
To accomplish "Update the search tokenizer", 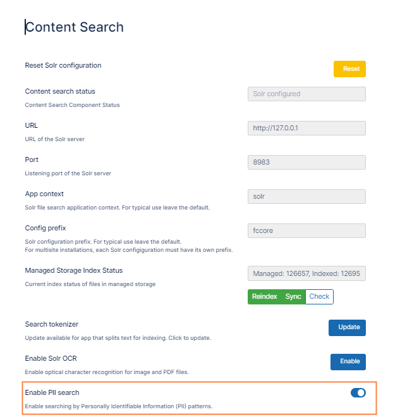I will pyautogui.click(x=347, y=328).
